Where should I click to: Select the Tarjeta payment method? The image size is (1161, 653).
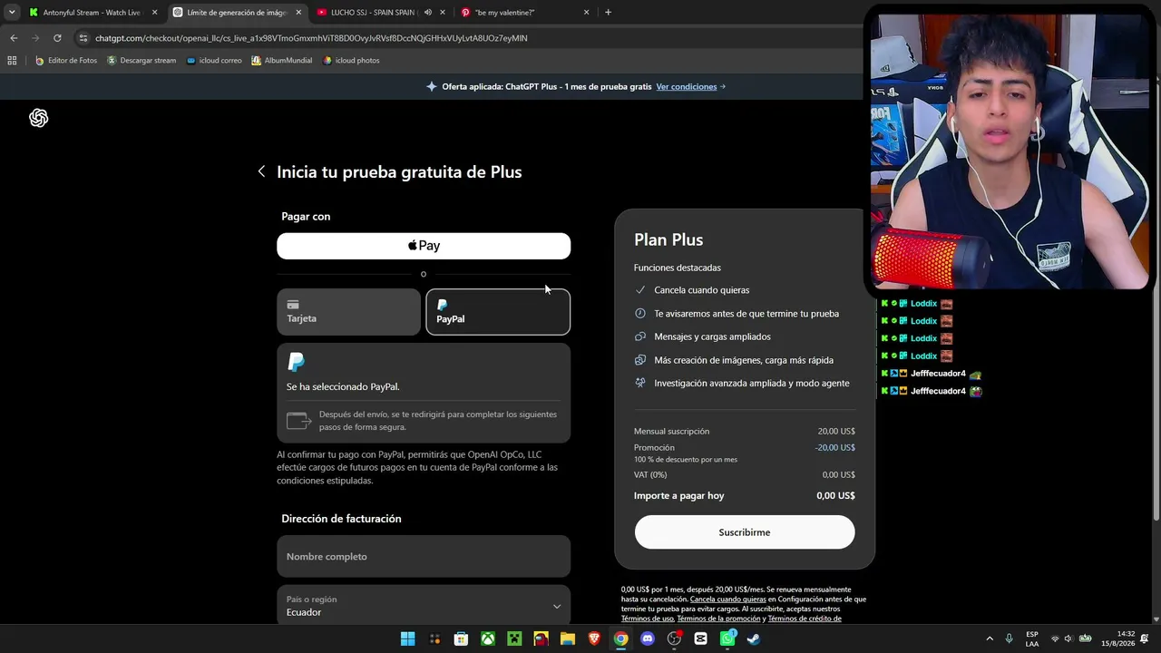point(348,312)
